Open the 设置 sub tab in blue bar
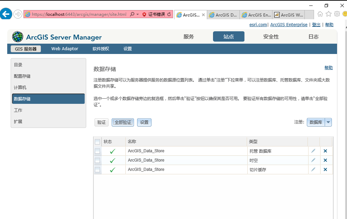Viewport: 347px width, 219px height. point(128,49)
